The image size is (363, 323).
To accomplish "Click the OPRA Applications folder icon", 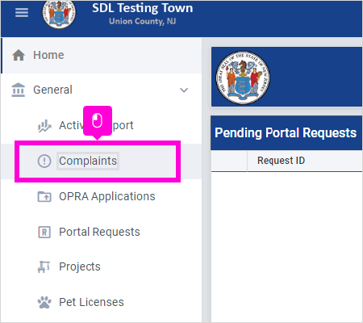I will (x=44, y=196).
